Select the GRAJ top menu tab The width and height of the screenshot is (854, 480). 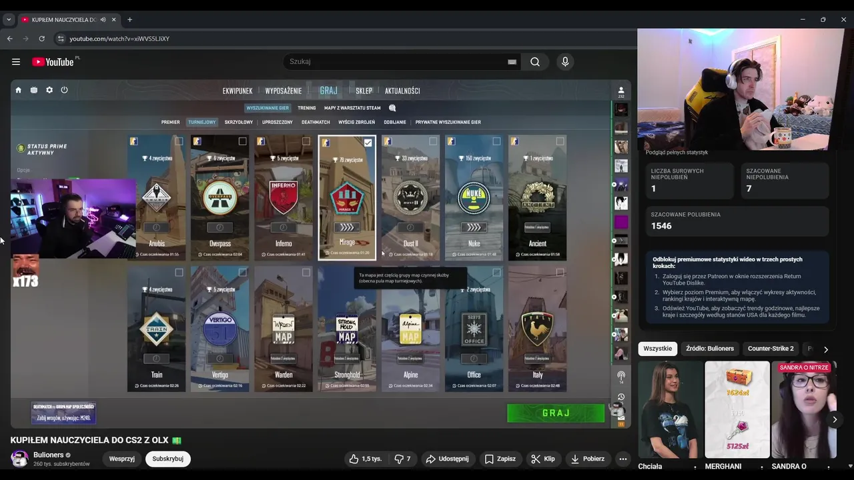[328, 91]
